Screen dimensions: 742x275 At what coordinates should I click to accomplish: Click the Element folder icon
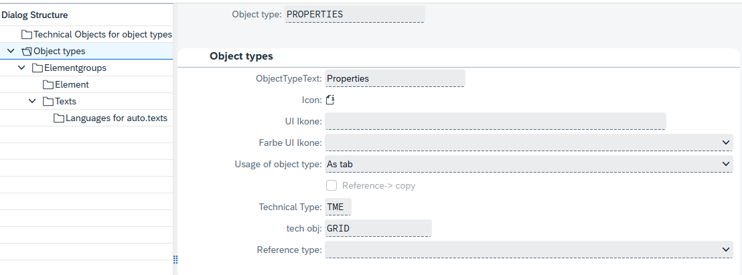coord(48,84)
